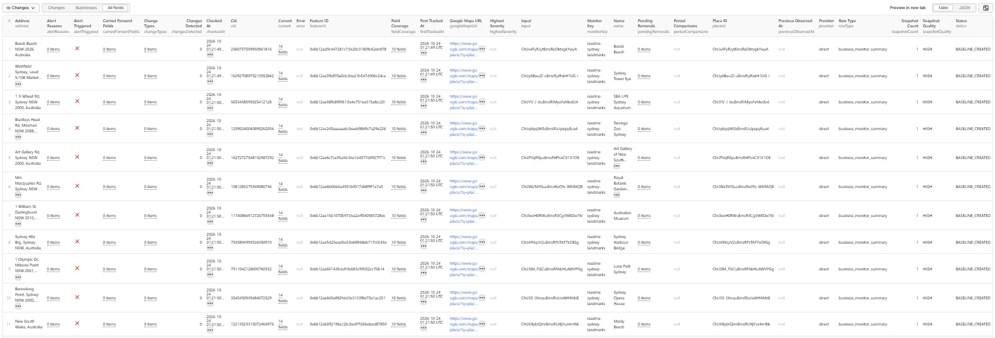Open Google Maps link for Bondi Beach

coord(464,49)
